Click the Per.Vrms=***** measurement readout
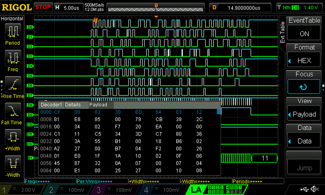The width and height of the screenshot is (325, 195). click(x=103, y=182)
